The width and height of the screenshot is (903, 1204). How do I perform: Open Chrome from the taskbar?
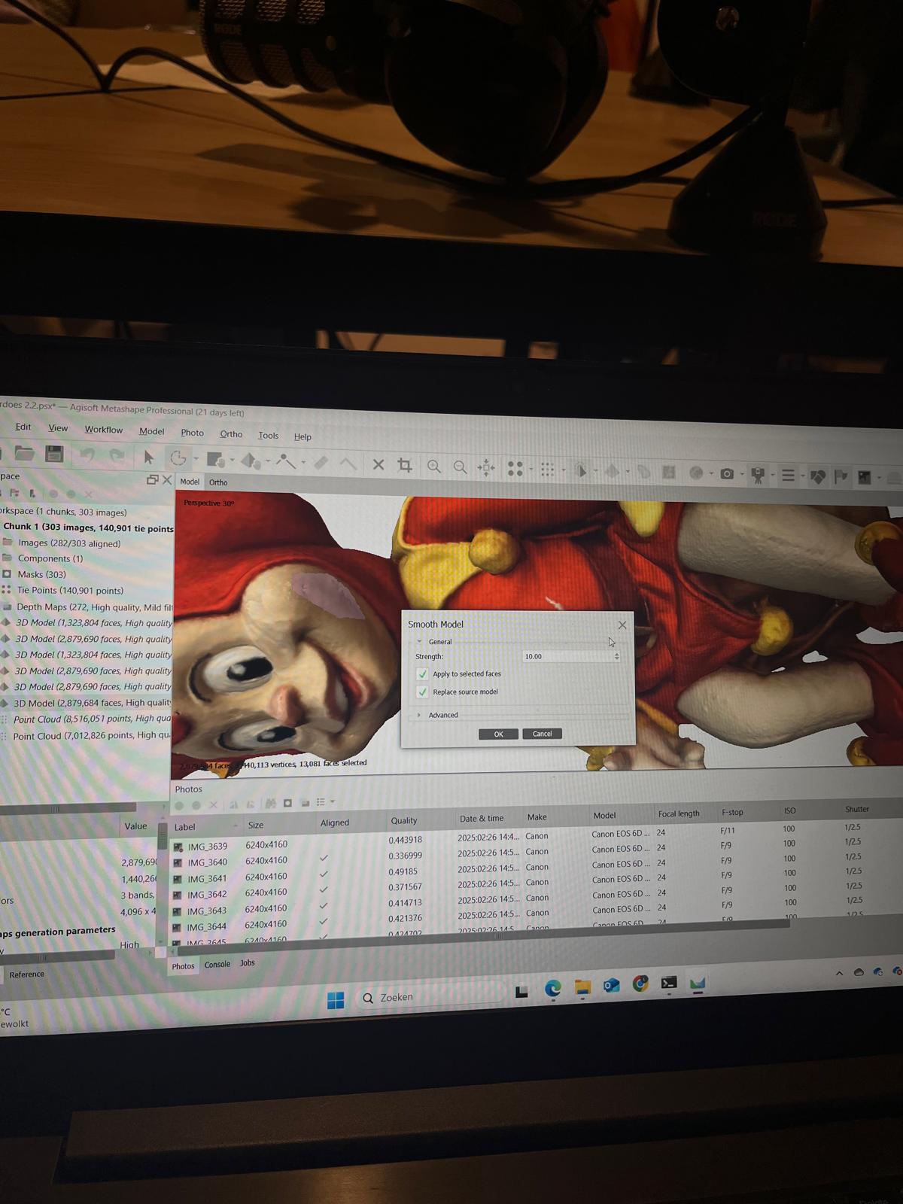[640, 984]
